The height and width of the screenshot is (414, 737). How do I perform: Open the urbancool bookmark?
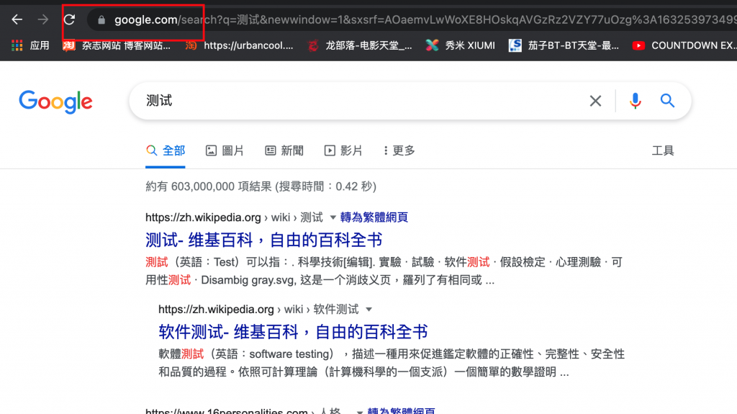[x=239, y=45]
